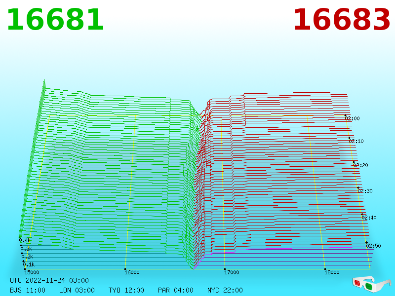Click the 0.2k depth axis label
This screenshot has width=395, height=296.
coord(28,257)
